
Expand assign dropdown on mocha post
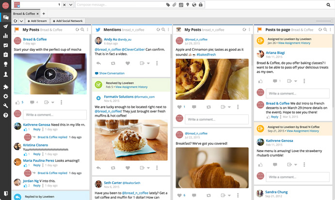(53, 103)
